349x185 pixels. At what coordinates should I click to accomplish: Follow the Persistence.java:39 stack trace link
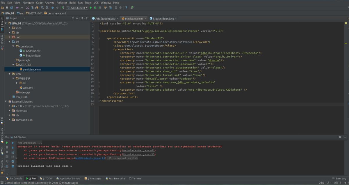point(139,154)
